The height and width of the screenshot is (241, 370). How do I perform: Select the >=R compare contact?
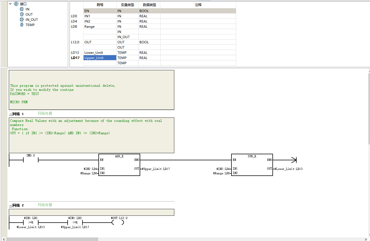tap(31, 222)
